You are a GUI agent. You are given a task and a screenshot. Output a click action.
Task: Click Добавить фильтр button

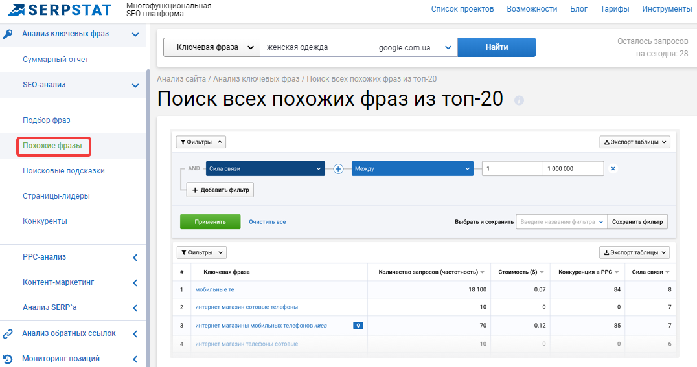click(220, 190)
